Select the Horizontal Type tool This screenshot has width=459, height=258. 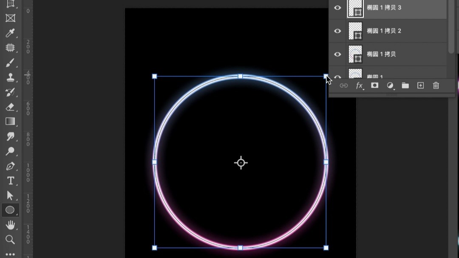pyautogui.click(x=10, y=181)
